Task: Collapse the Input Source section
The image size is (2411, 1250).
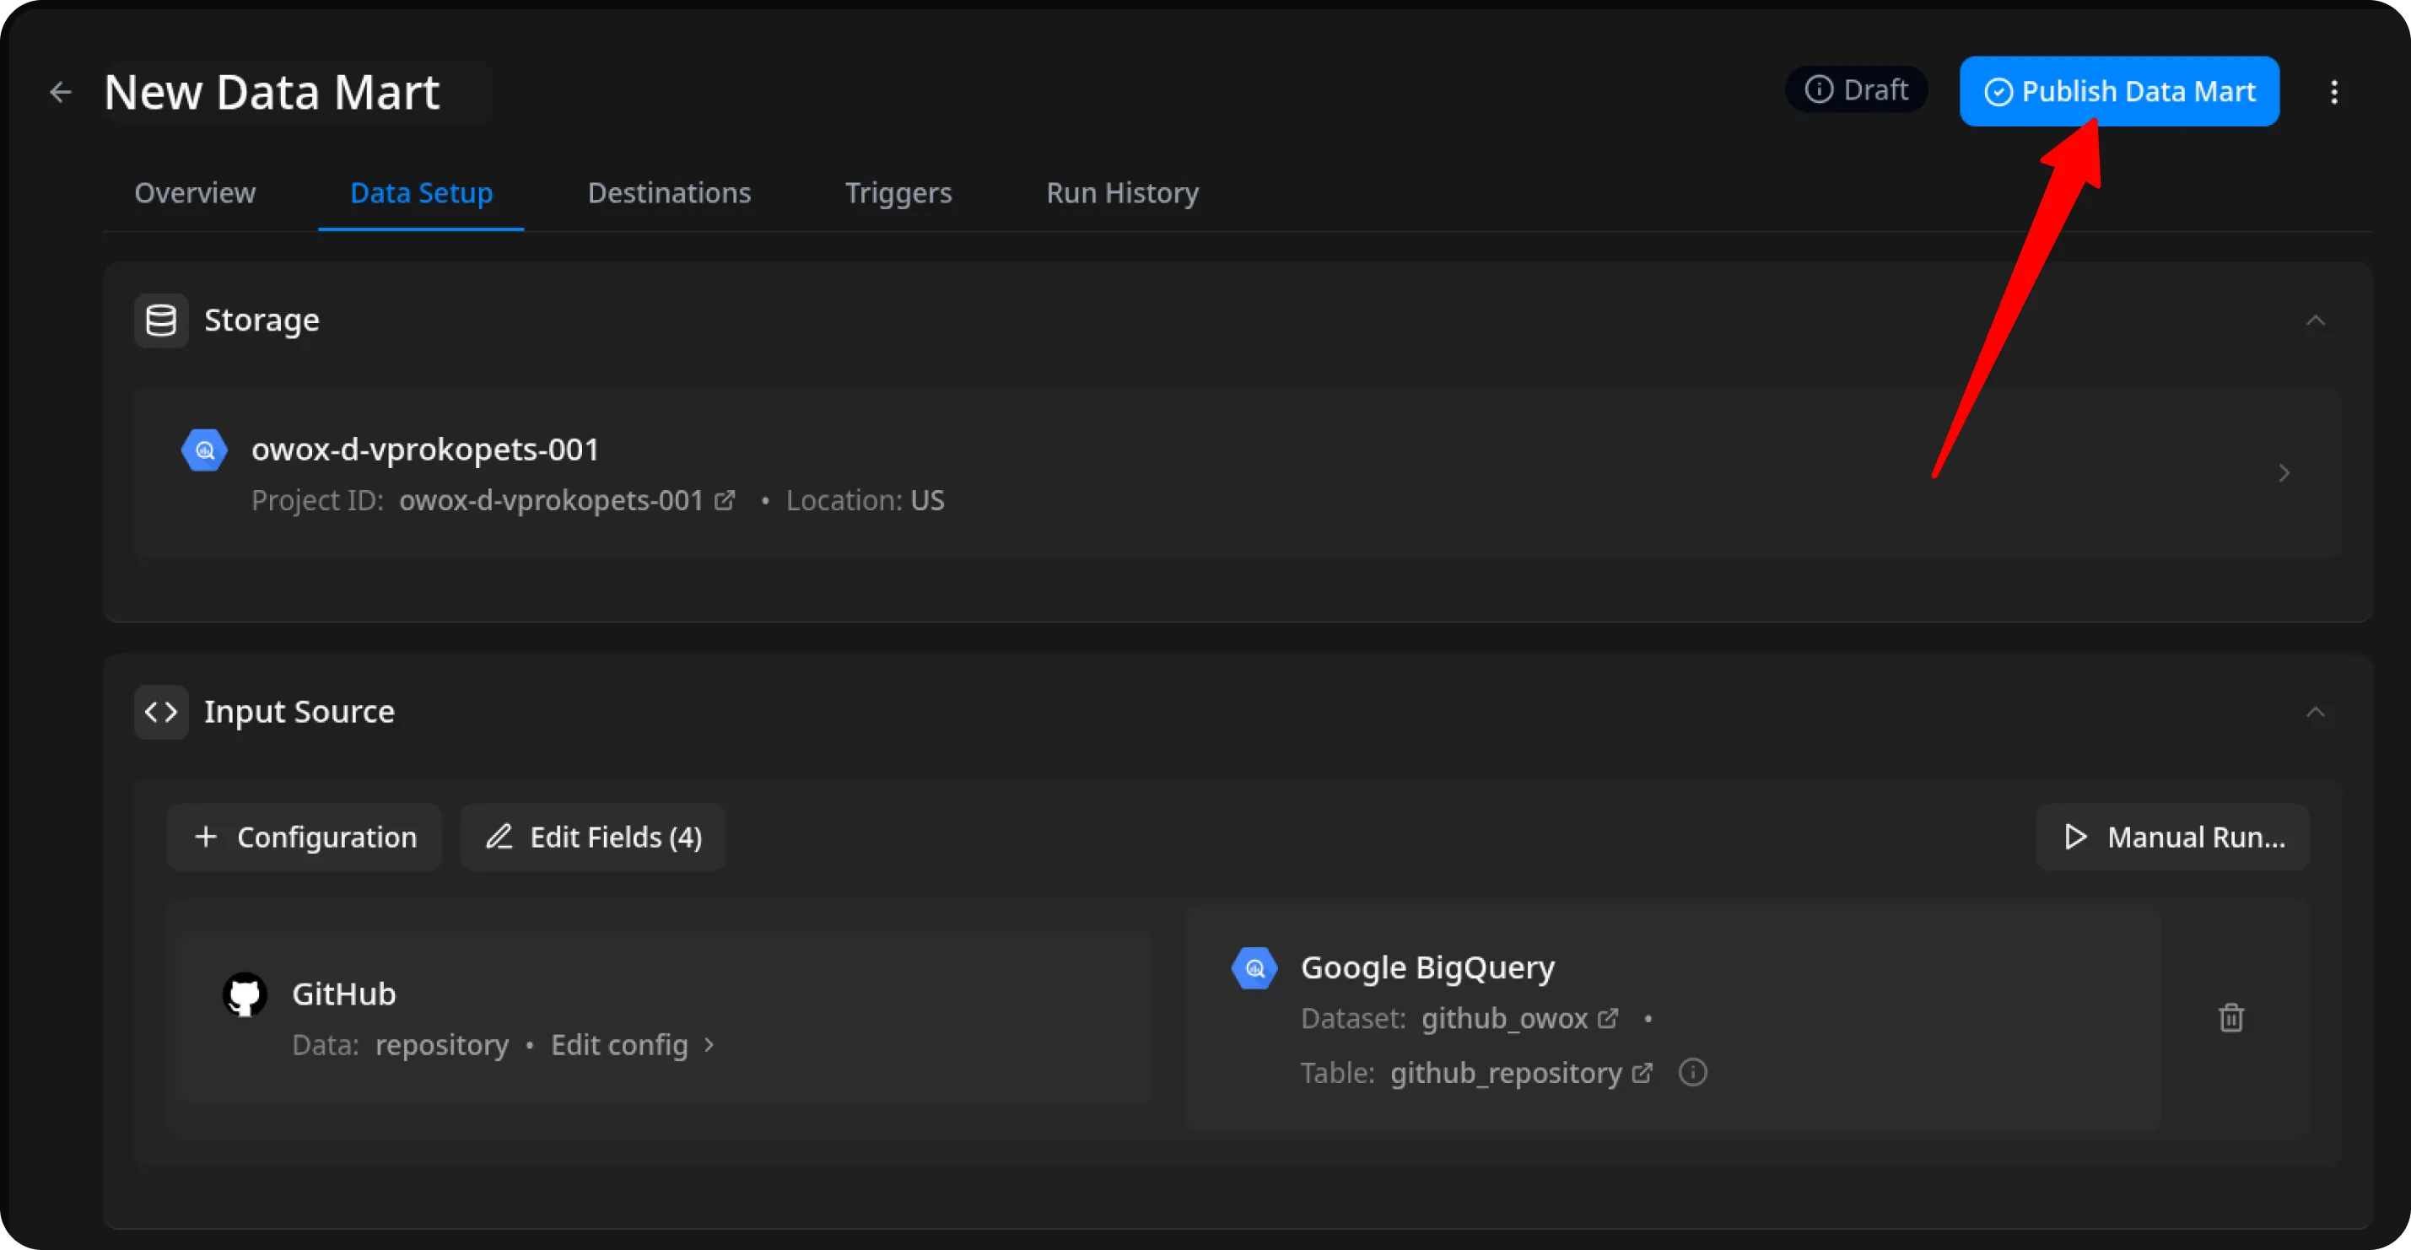Action: click(x=2316, y=711)
